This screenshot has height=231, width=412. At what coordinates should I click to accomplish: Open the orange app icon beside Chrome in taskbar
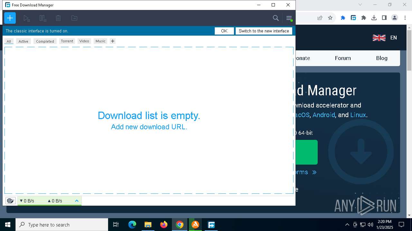[195, 225]
